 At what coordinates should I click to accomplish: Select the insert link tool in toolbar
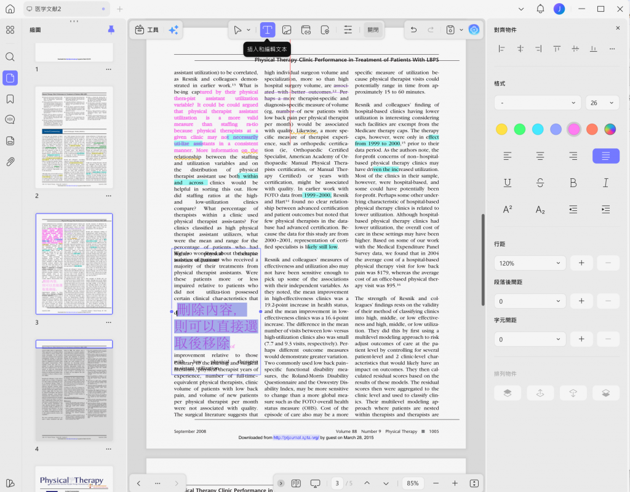(x=306, y=30)
